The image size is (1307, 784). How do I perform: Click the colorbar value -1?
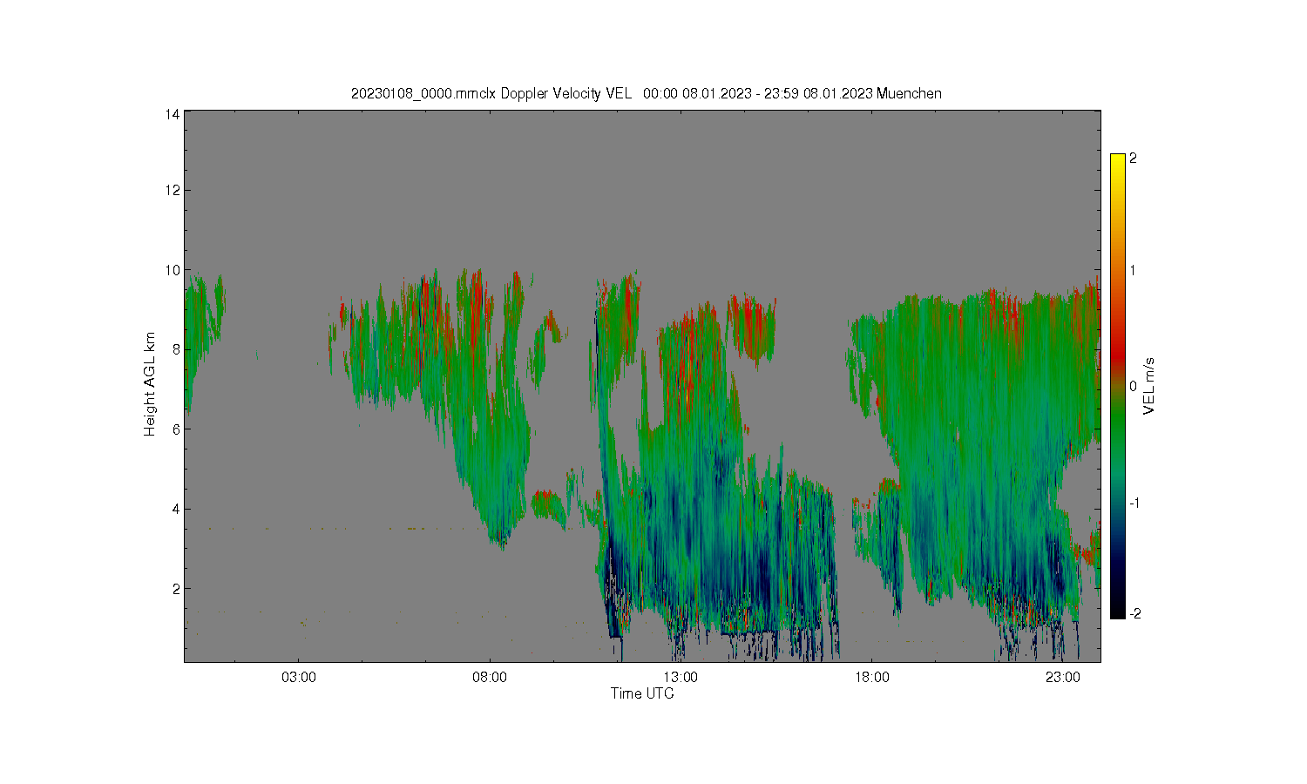(1133, 503)
